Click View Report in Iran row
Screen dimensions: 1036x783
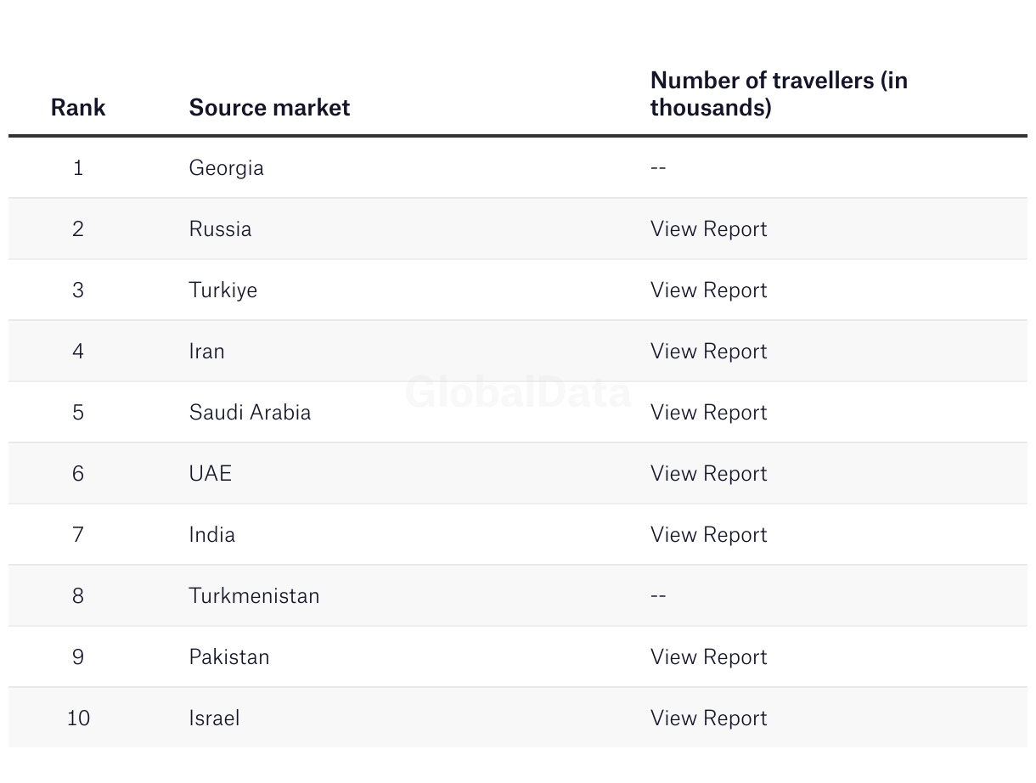pyautogui.click(x=708, y=352)
